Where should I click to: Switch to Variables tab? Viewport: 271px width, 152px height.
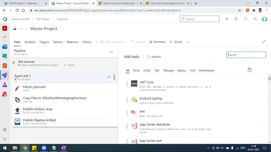30,42
